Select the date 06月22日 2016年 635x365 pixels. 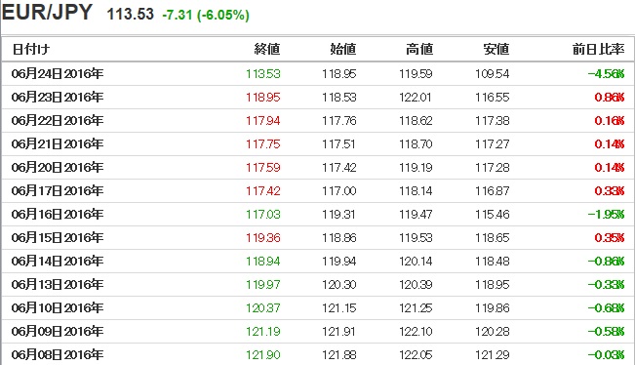tap(58, 121)
